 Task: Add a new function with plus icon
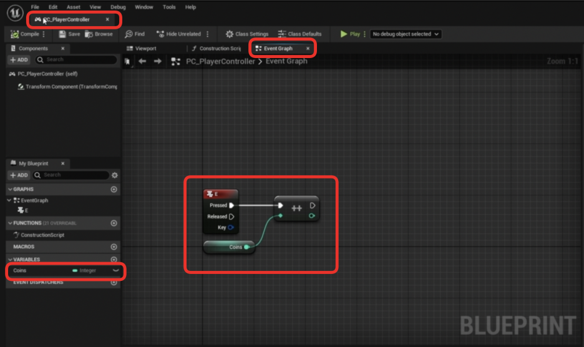click(x=114, y=223)
